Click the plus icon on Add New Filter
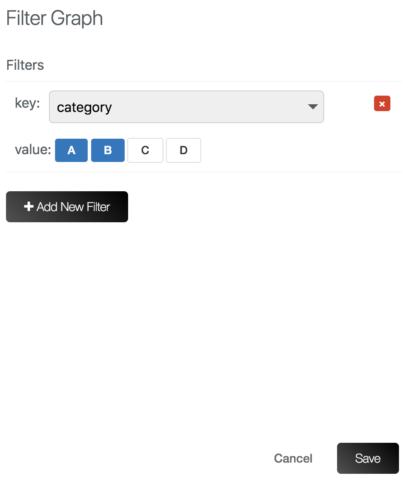 (29, 207)
